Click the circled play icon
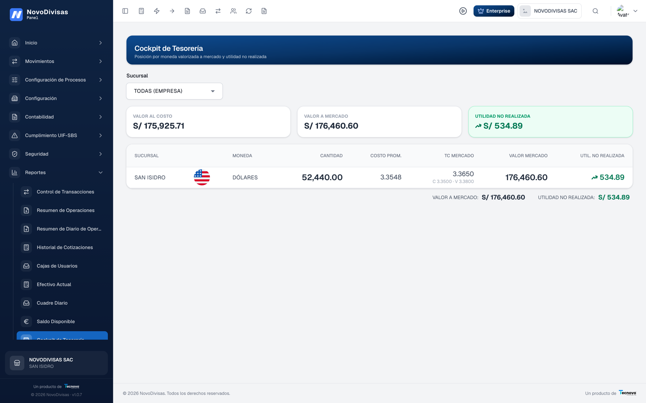 coord(463,11)
